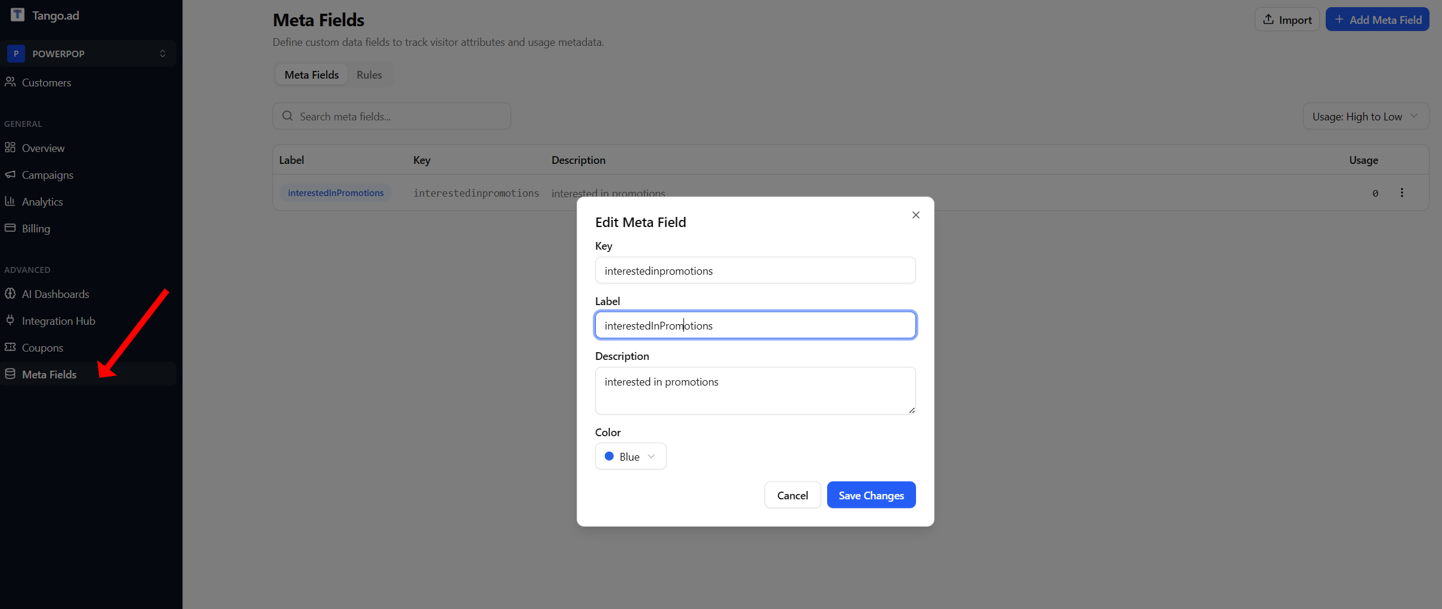Open the Usage: High to Low sort dropdown
The width and height of the screenshot is (1442, 609).
[1366, 116]
